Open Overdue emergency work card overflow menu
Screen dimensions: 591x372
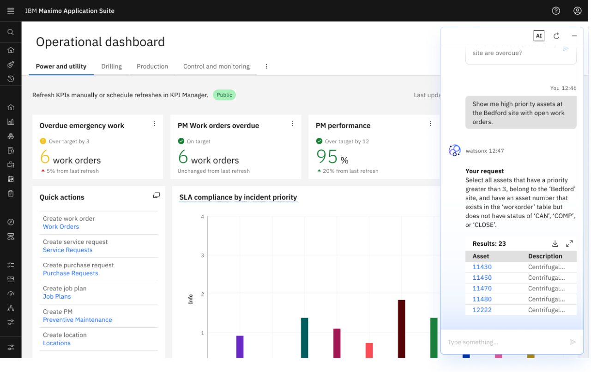154,124
